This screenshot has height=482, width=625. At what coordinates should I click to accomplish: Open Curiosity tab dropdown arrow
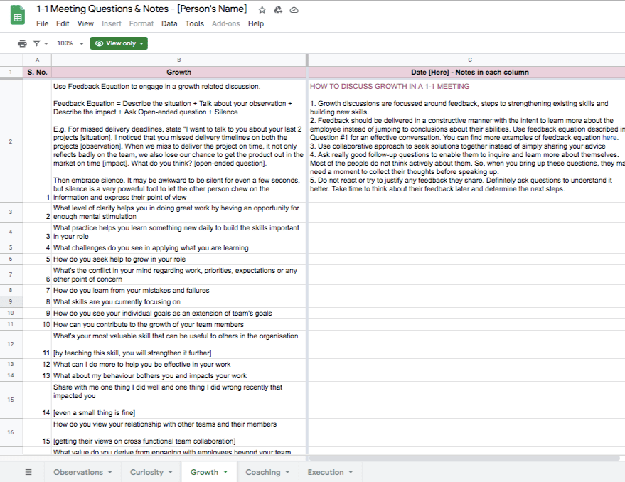point(170,472)
